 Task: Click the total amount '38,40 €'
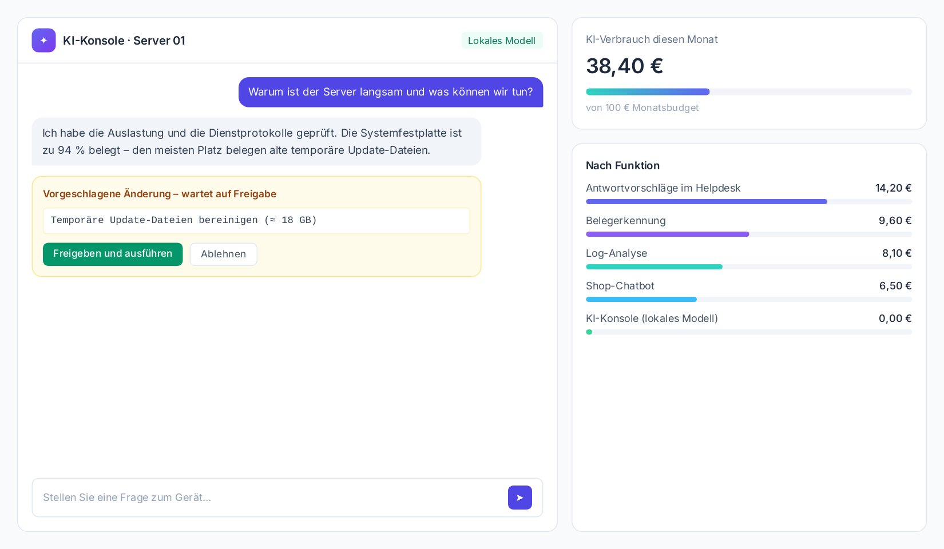click(x=624, y=66)
